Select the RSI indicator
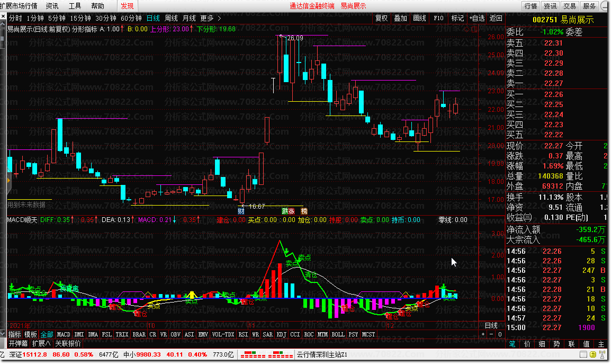Image resolution: width=612 pixels, height=364 pixels. tap(243, 335)
